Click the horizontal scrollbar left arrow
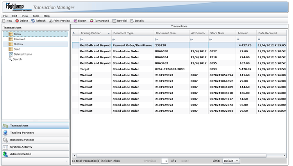 74,155
